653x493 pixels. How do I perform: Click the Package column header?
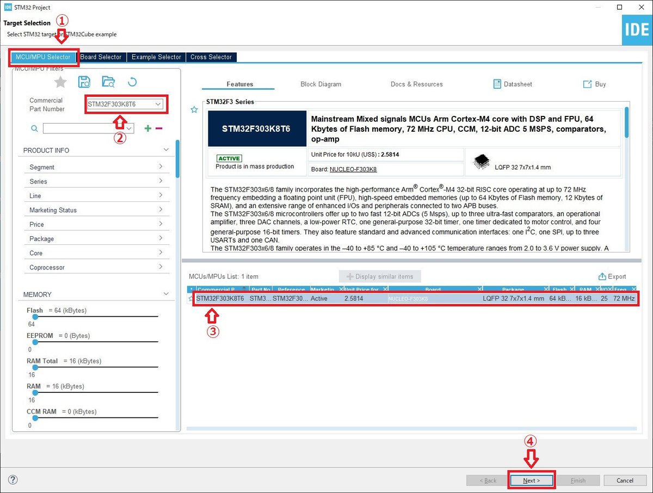(x=516, y=289)
